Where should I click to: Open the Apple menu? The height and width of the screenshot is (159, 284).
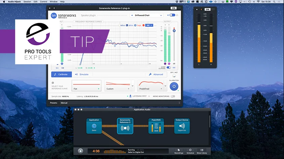(x=4, y=2)
